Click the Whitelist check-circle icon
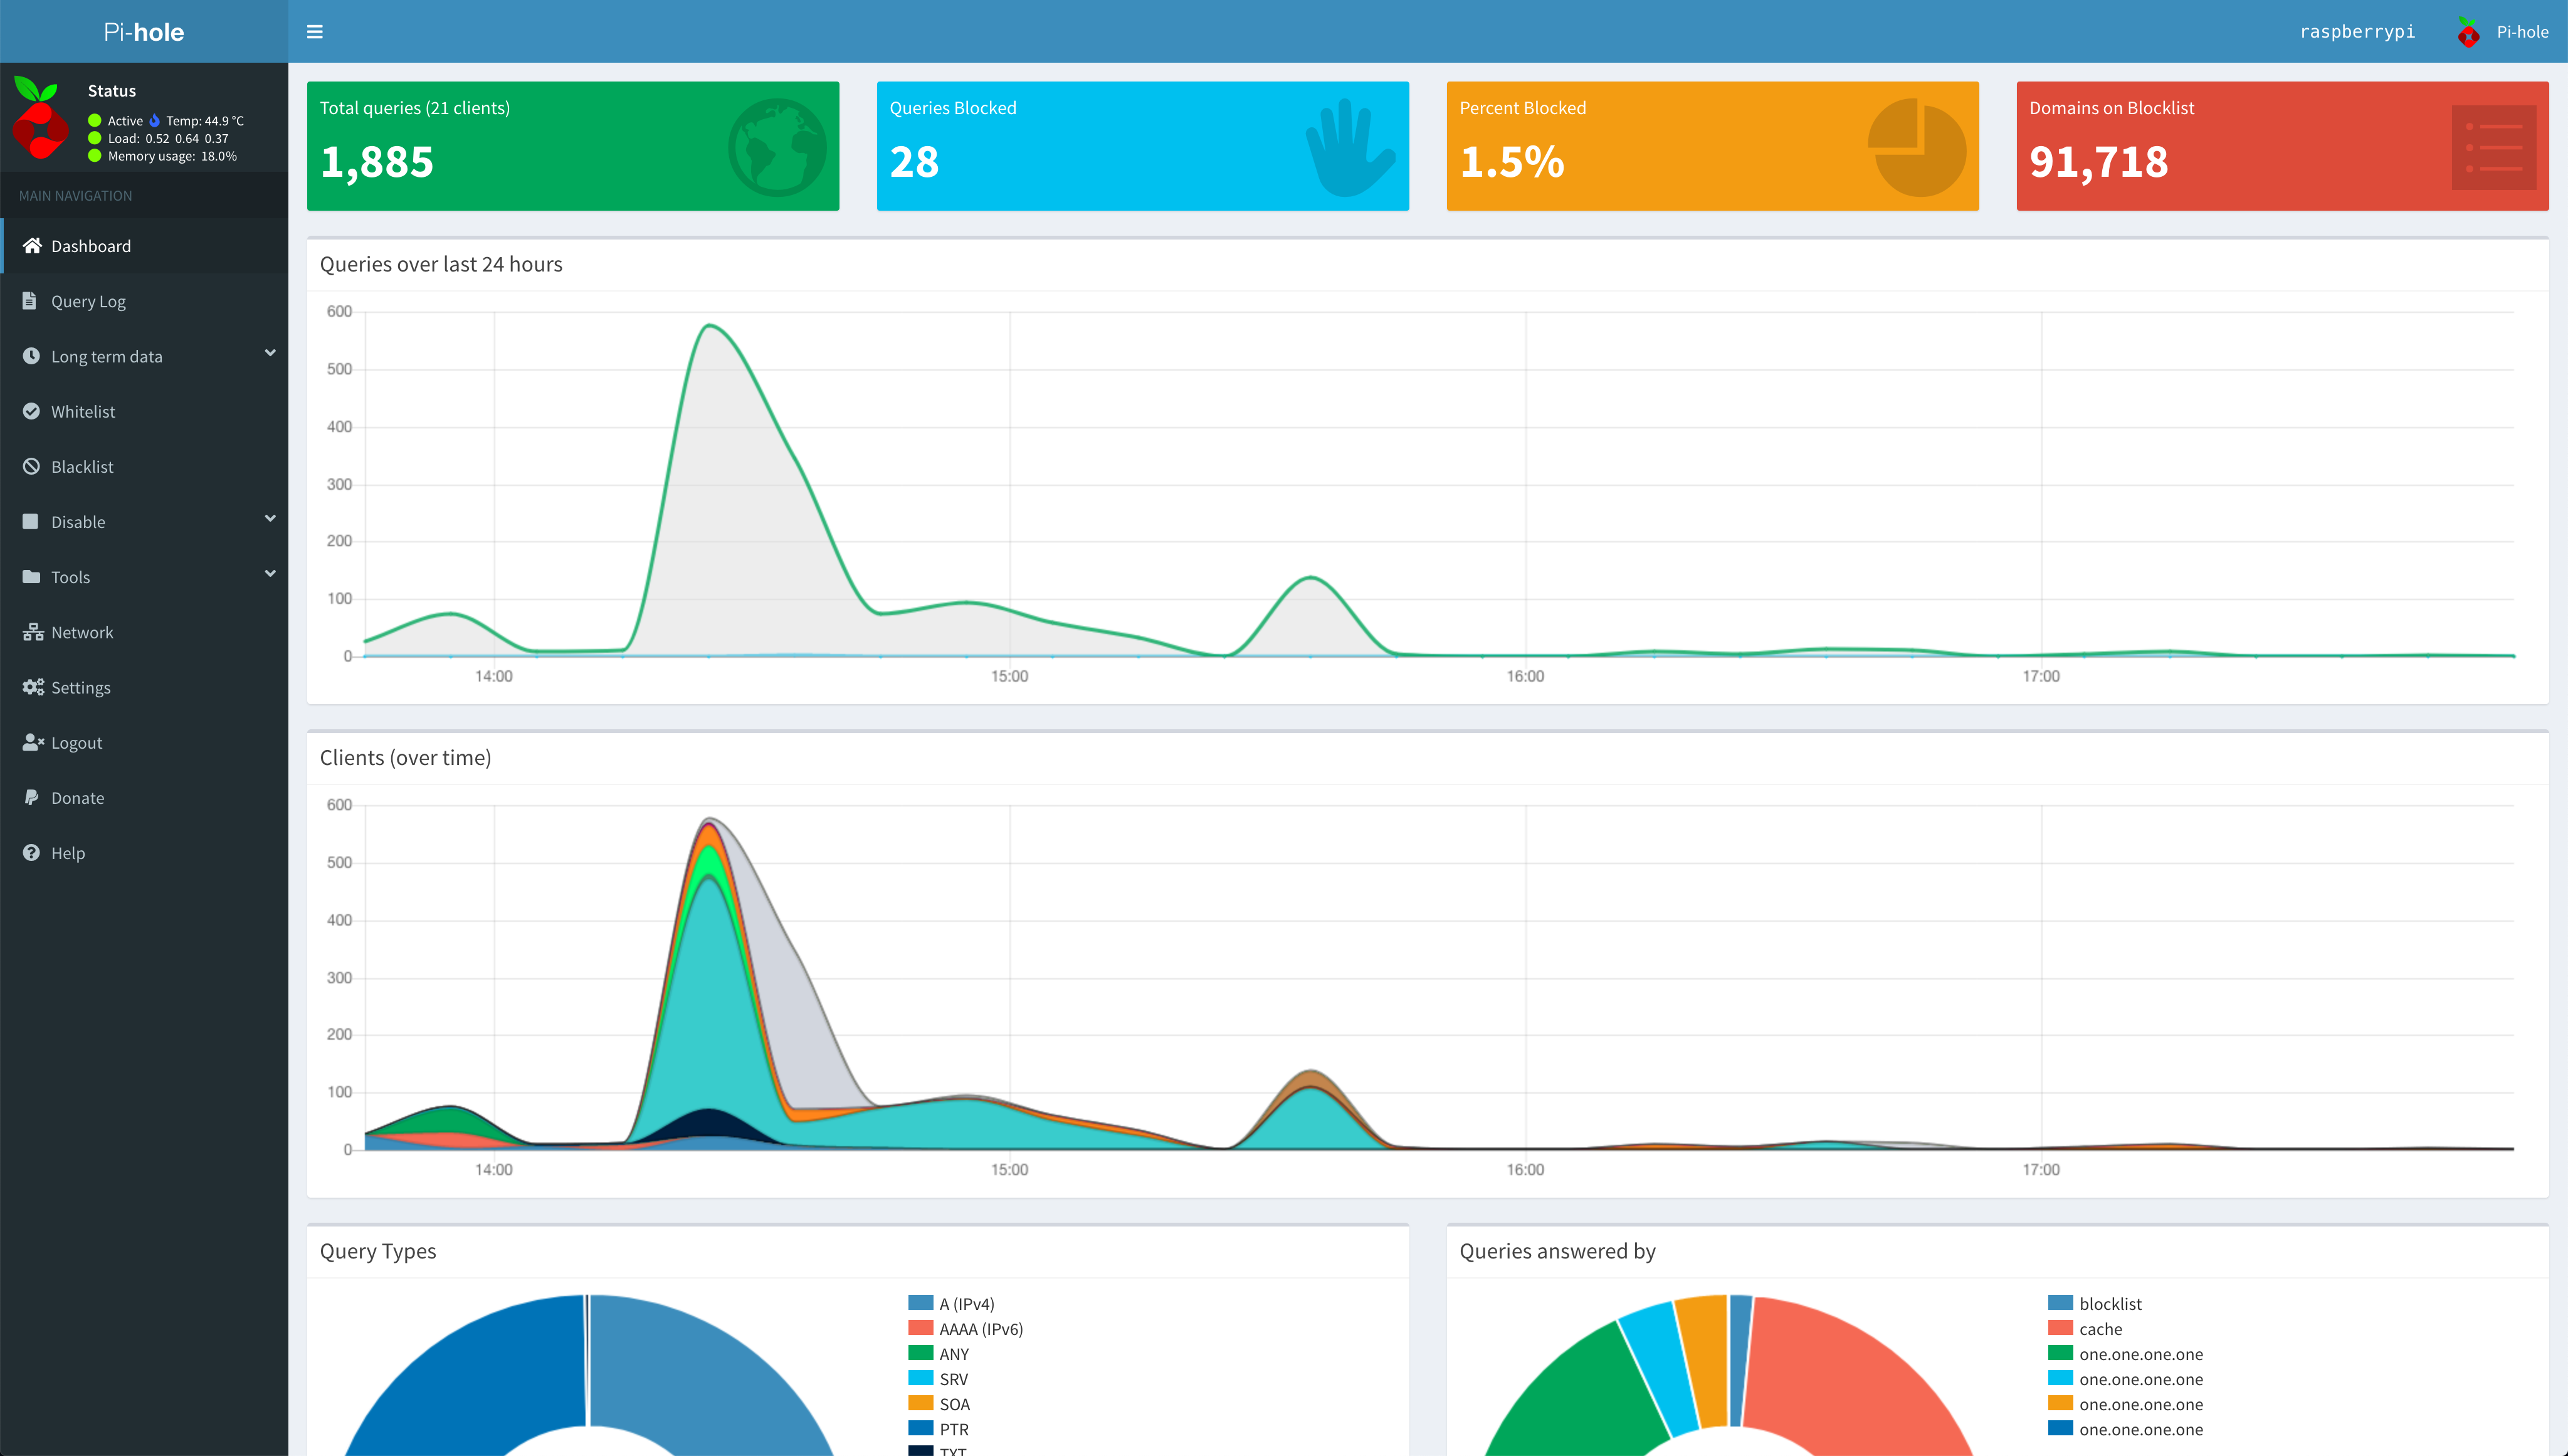This screenshot has height=1456, width=2568. pos(31,411)
